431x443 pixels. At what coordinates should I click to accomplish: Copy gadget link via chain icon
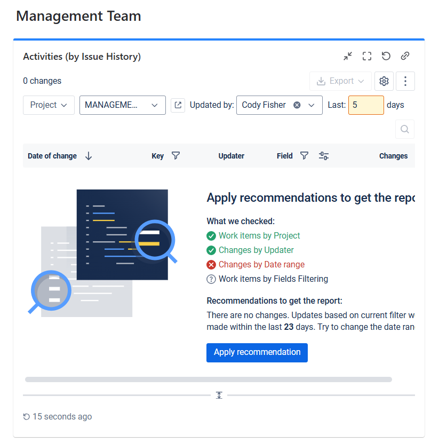(405, 56)
